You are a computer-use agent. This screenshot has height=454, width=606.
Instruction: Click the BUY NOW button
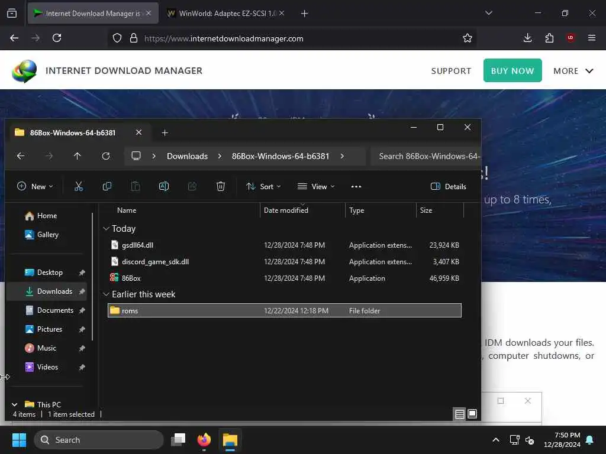coord(512,70)
